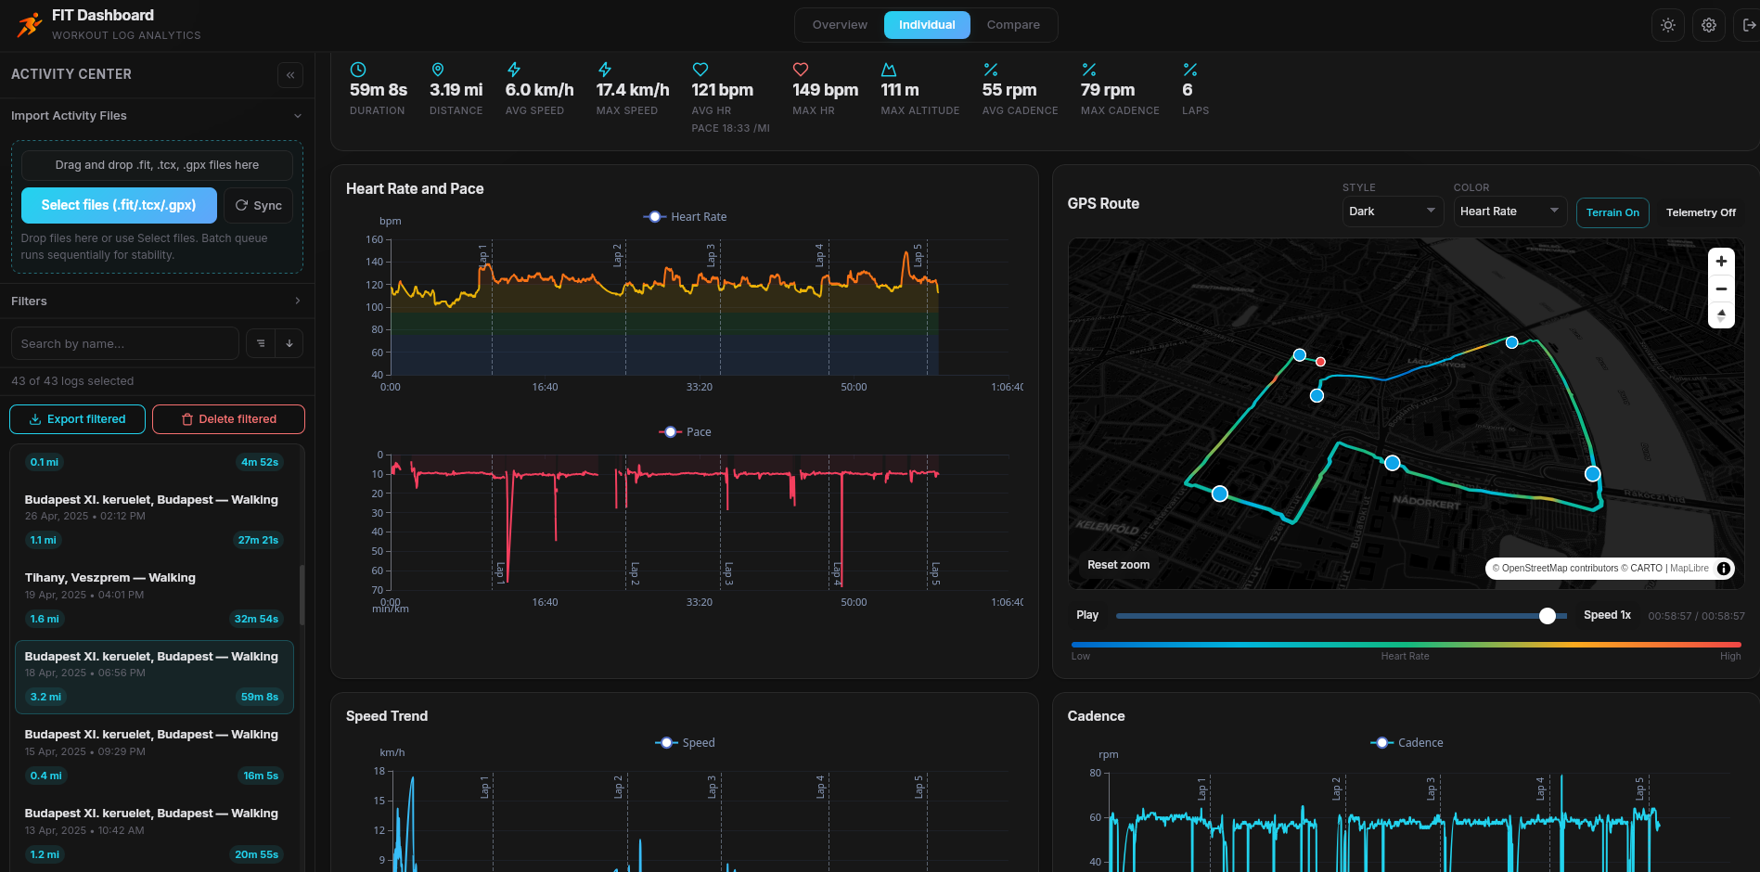1760x872 pixels.
Task: Switch to the Overview tab
Action: 840,25
